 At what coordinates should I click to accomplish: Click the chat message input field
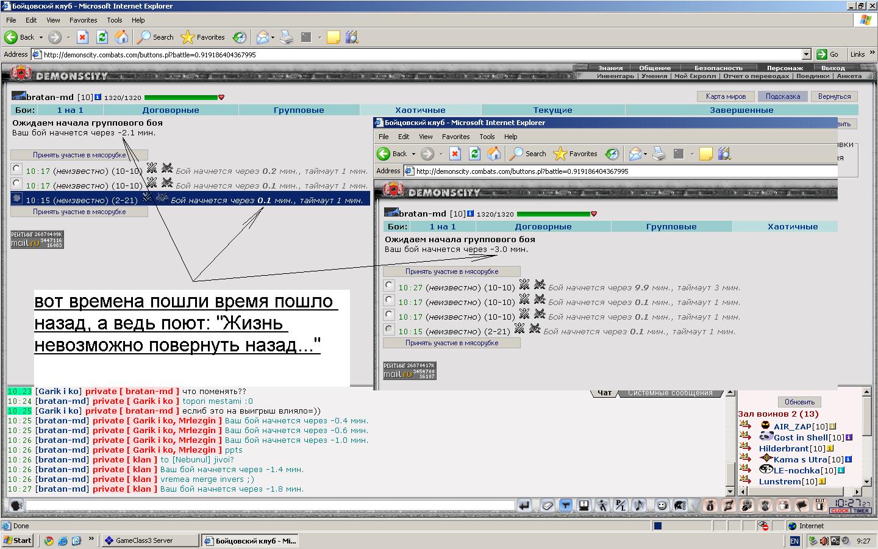270,505
